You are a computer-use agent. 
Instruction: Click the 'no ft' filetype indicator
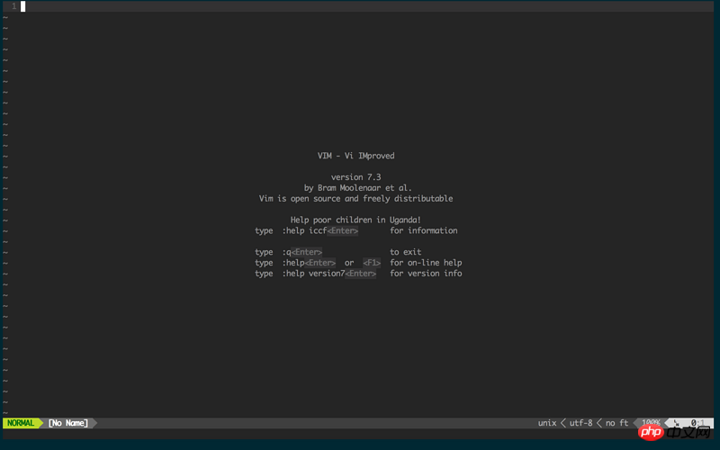click(616, 423)
